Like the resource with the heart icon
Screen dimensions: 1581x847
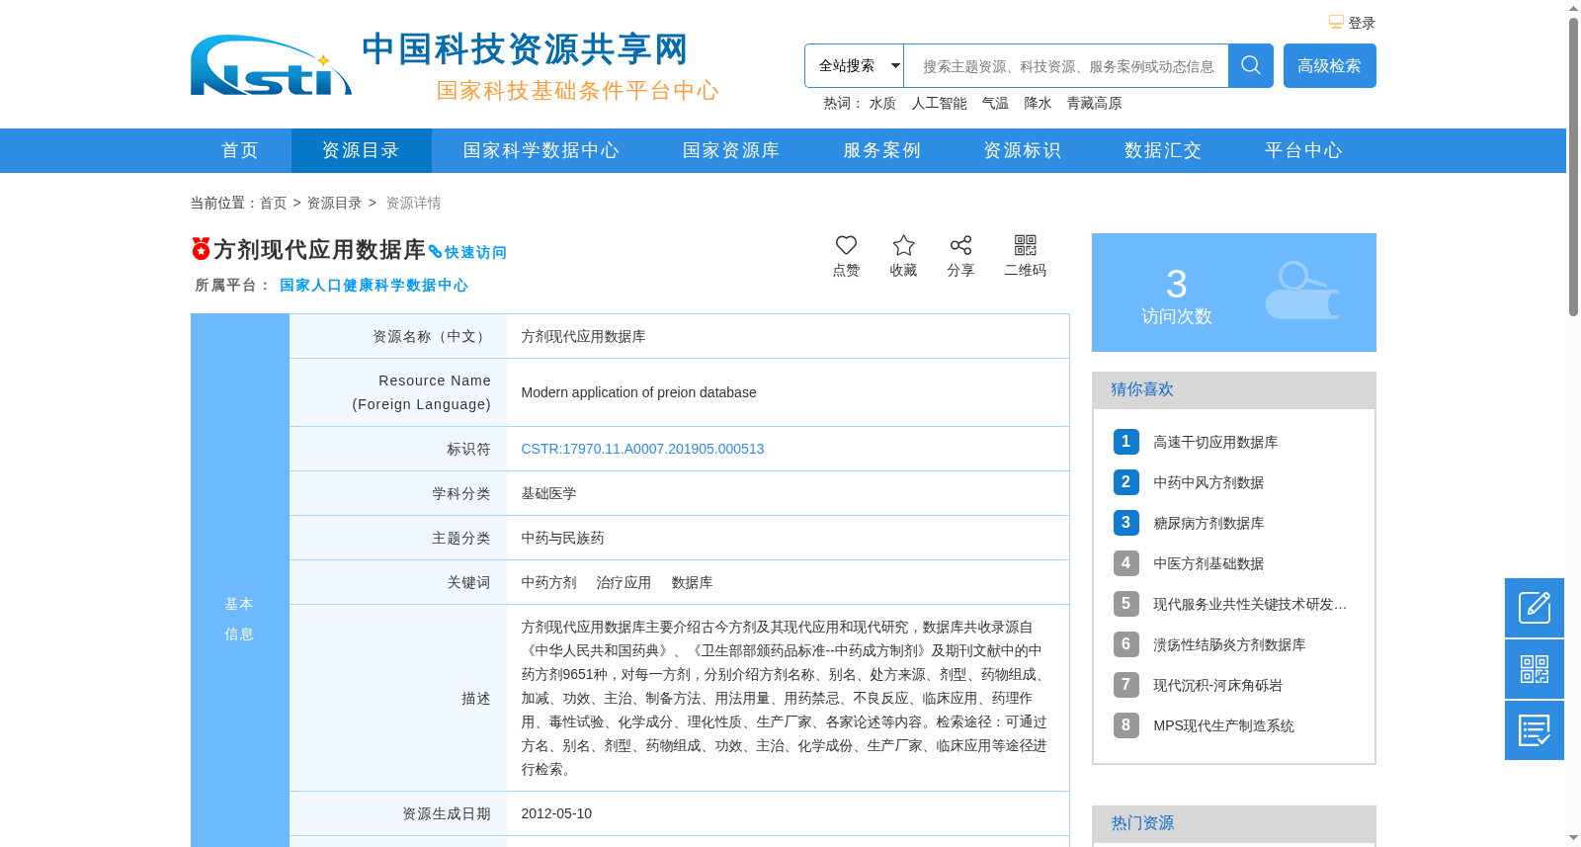coord(846,245)
